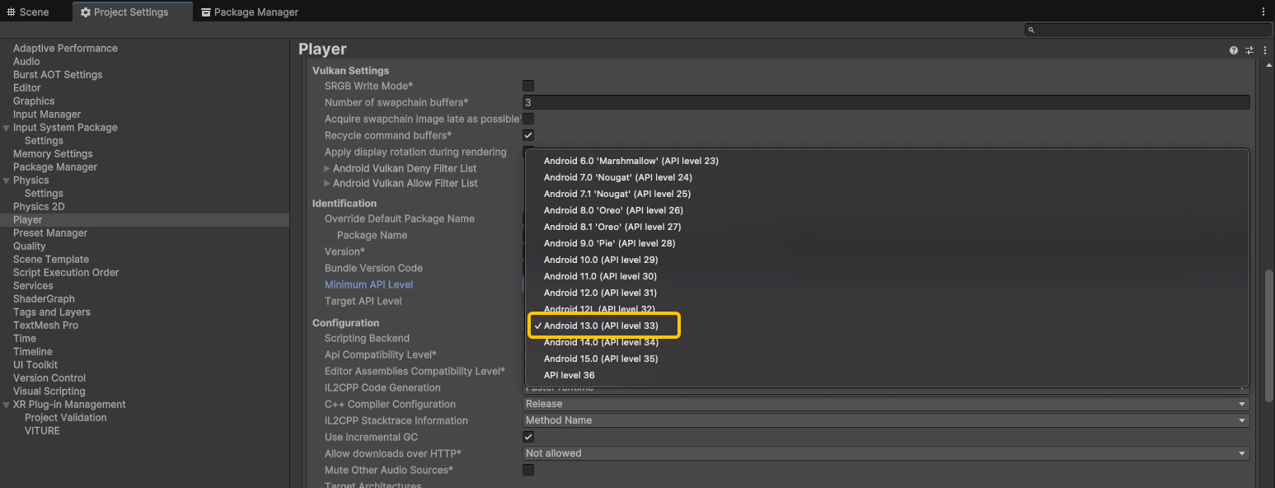Toggle the Use incremental GC checkbox

[x=528, y=437]
